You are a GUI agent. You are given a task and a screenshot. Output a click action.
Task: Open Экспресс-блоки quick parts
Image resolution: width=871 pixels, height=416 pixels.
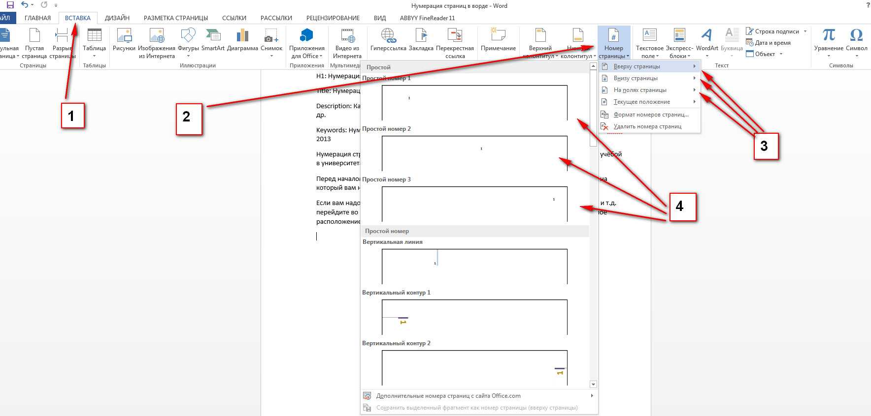tap(679, 43)
